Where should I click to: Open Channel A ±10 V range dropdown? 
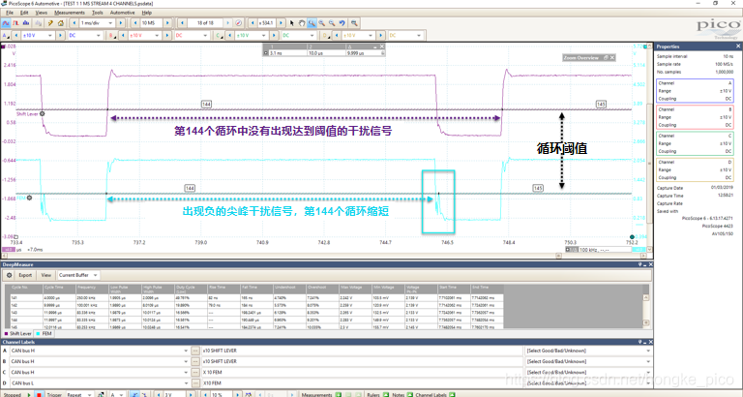pyautogui.click(x=49, y=36)
